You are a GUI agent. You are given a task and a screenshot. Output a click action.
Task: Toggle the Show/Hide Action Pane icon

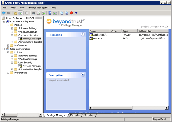click(55, 13)
